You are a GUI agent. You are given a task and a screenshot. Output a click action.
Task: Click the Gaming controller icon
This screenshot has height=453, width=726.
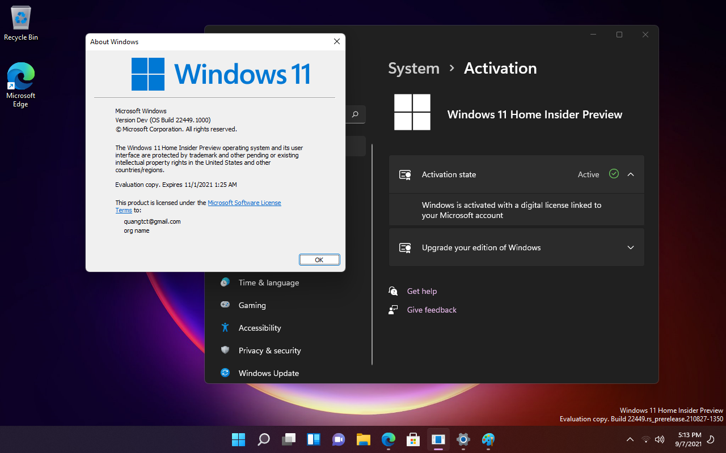tap(225, 305)
